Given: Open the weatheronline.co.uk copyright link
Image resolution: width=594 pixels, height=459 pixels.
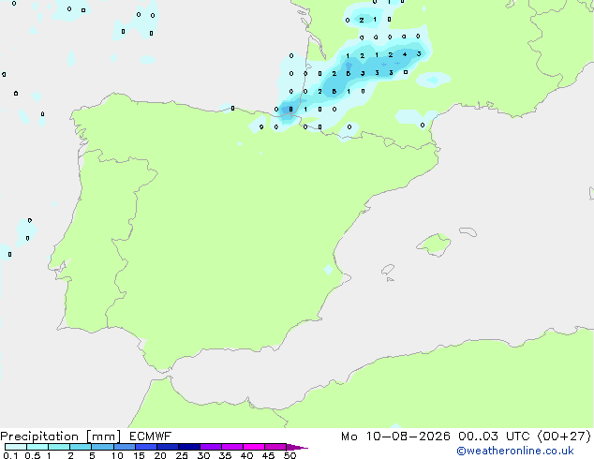Looking at the screenshot, I should (x=514, y=451).
